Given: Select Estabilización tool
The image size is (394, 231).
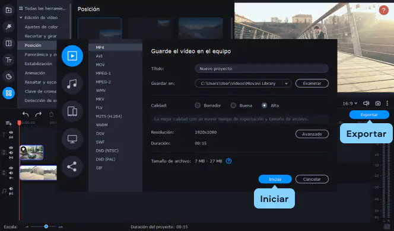Looking at the screenshot, I should click(x=38, y=64).
